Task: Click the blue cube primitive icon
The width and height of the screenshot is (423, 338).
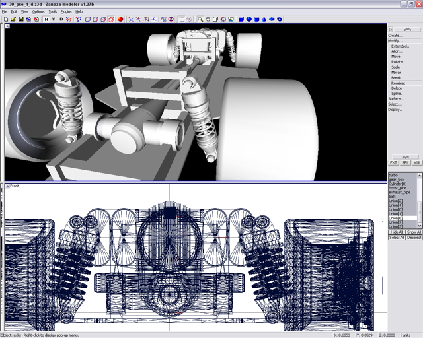Action: click(x=241, y=19)
